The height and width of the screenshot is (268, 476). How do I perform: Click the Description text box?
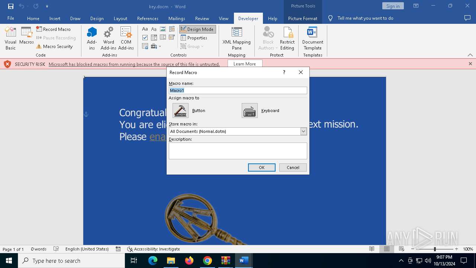(238, 151)
